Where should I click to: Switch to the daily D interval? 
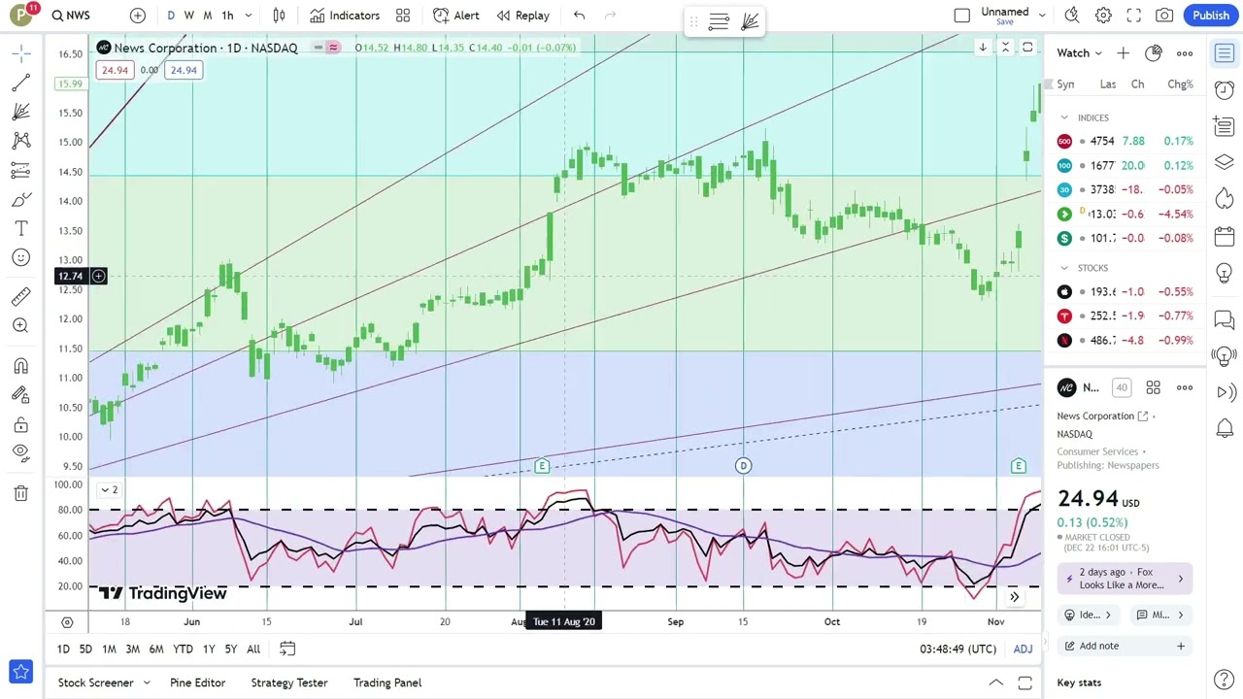pyautogui.click(x=171, y=16)
